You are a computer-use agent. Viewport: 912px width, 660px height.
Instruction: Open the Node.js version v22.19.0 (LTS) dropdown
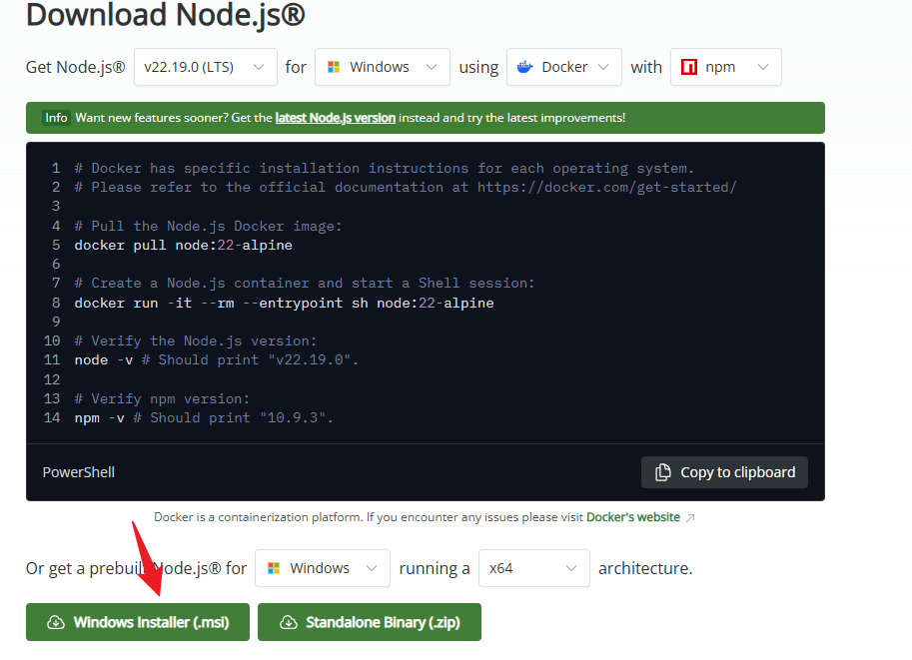(x=206, y=67)
